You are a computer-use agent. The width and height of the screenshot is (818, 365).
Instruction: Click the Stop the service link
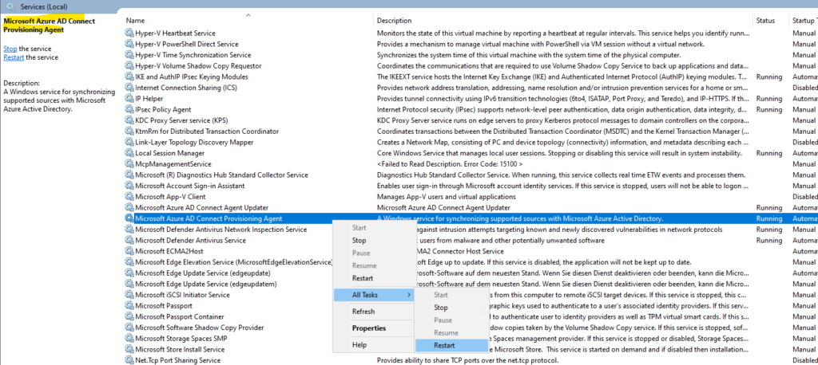10,49
